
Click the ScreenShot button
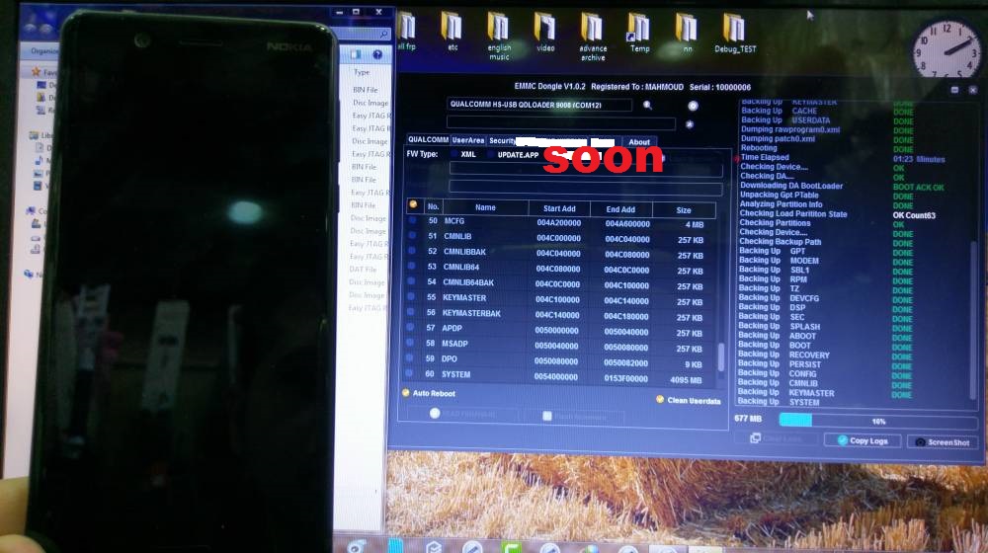tap(942, 442)
